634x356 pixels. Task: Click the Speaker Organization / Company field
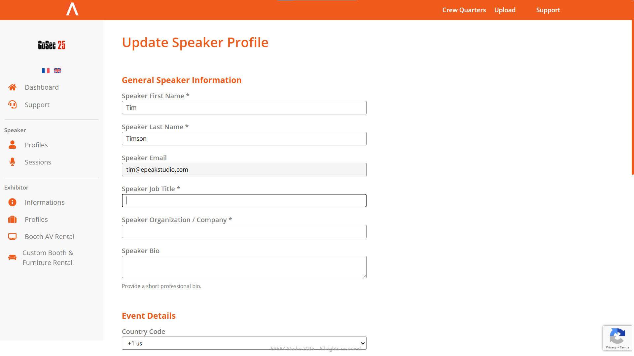(x=244, y=232)
